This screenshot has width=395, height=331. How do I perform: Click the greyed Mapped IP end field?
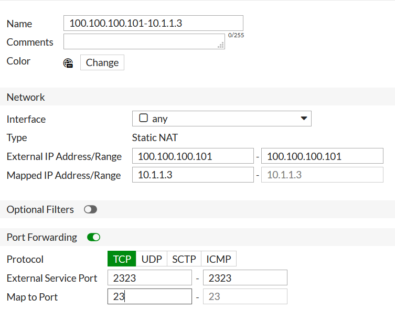tap(322, 175)
